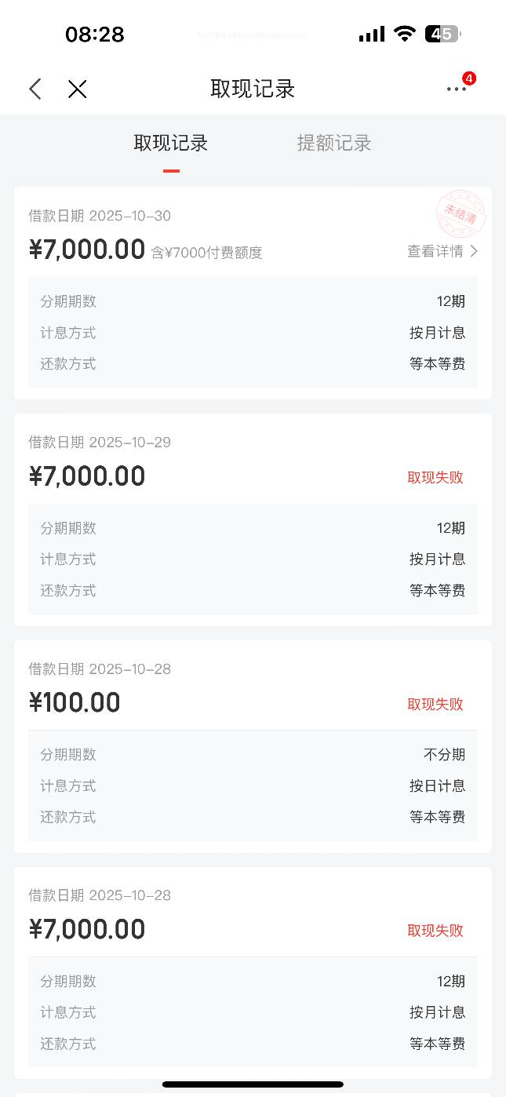This screenshot has height=1097, width=506.
Task: Tap the ¥100.00 withdrawal amount
Action: pyautogui.click(x=75, y=702)
